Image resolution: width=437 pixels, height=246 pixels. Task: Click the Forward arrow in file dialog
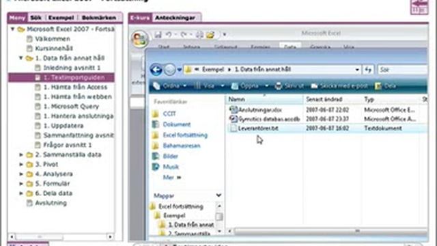(x=169, y=70)
